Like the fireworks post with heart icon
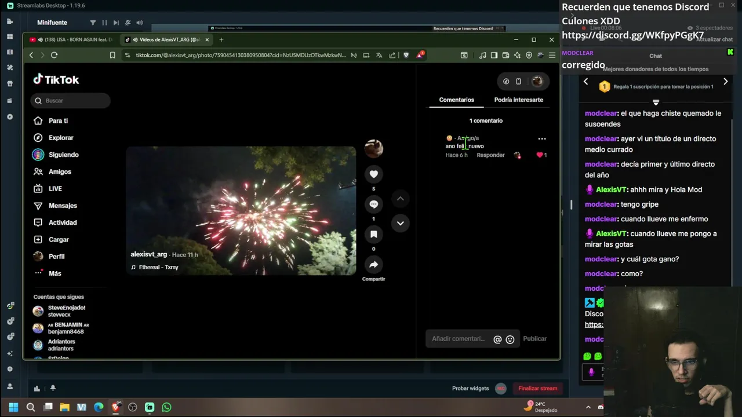Image resolution: width=742 pixels, height=417 pixels. [x=374, y=174]
